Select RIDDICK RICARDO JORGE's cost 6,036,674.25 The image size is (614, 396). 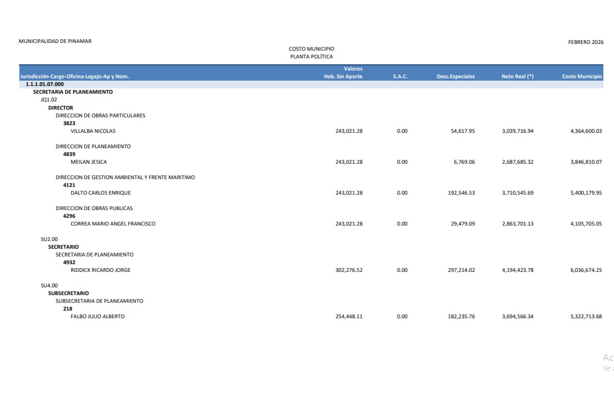click(x=586, y=270)
